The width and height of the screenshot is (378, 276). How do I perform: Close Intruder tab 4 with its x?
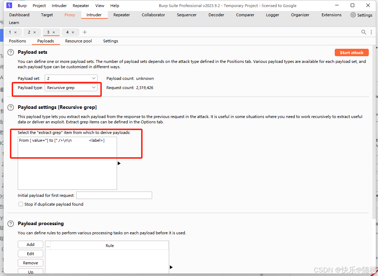pyautogui.click(x=73, y=32)
